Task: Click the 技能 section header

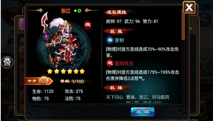Action: tap(117, 32)
